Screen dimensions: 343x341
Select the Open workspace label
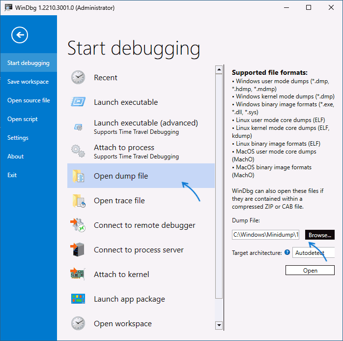[x=123, y=324]
